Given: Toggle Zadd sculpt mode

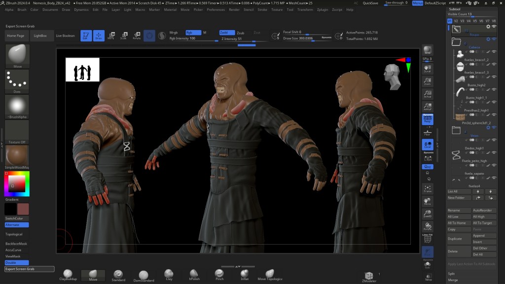Looking at the screenshot, I should click(x=227, y=33).
